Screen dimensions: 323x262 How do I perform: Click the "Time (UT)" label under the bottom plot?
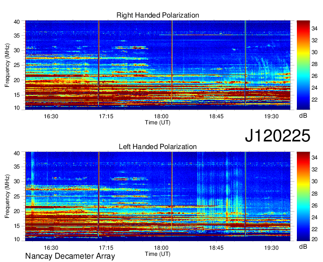(158, 254)
